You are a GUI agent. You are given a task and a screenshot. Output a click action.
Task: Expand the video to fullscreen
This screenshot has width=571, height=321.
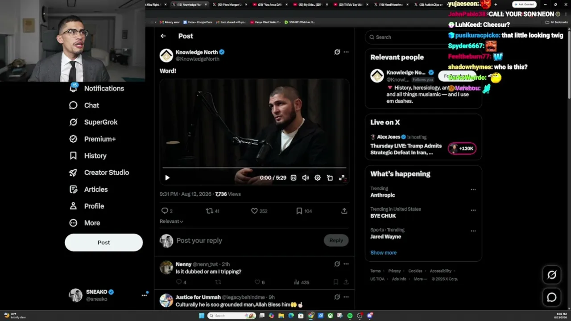point(342,177)
